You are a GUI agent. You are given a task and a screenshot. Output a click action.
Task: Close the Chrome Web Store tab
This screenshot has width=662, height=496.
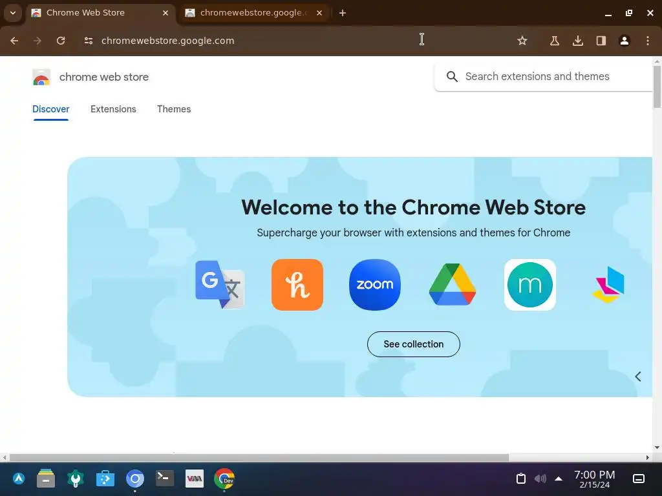coord(165,13)
